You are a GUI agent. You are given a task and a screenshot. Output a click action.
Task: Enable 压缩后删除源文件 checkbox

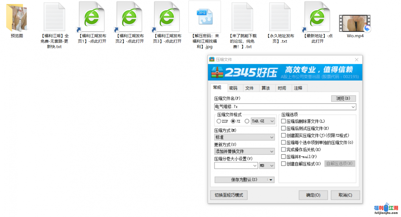click(284, 121)
